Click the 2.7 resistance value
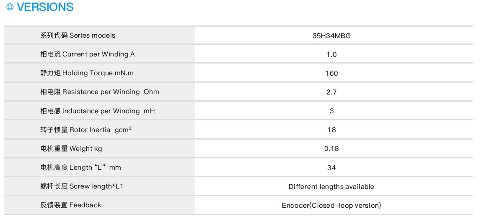 pos(331,92)
